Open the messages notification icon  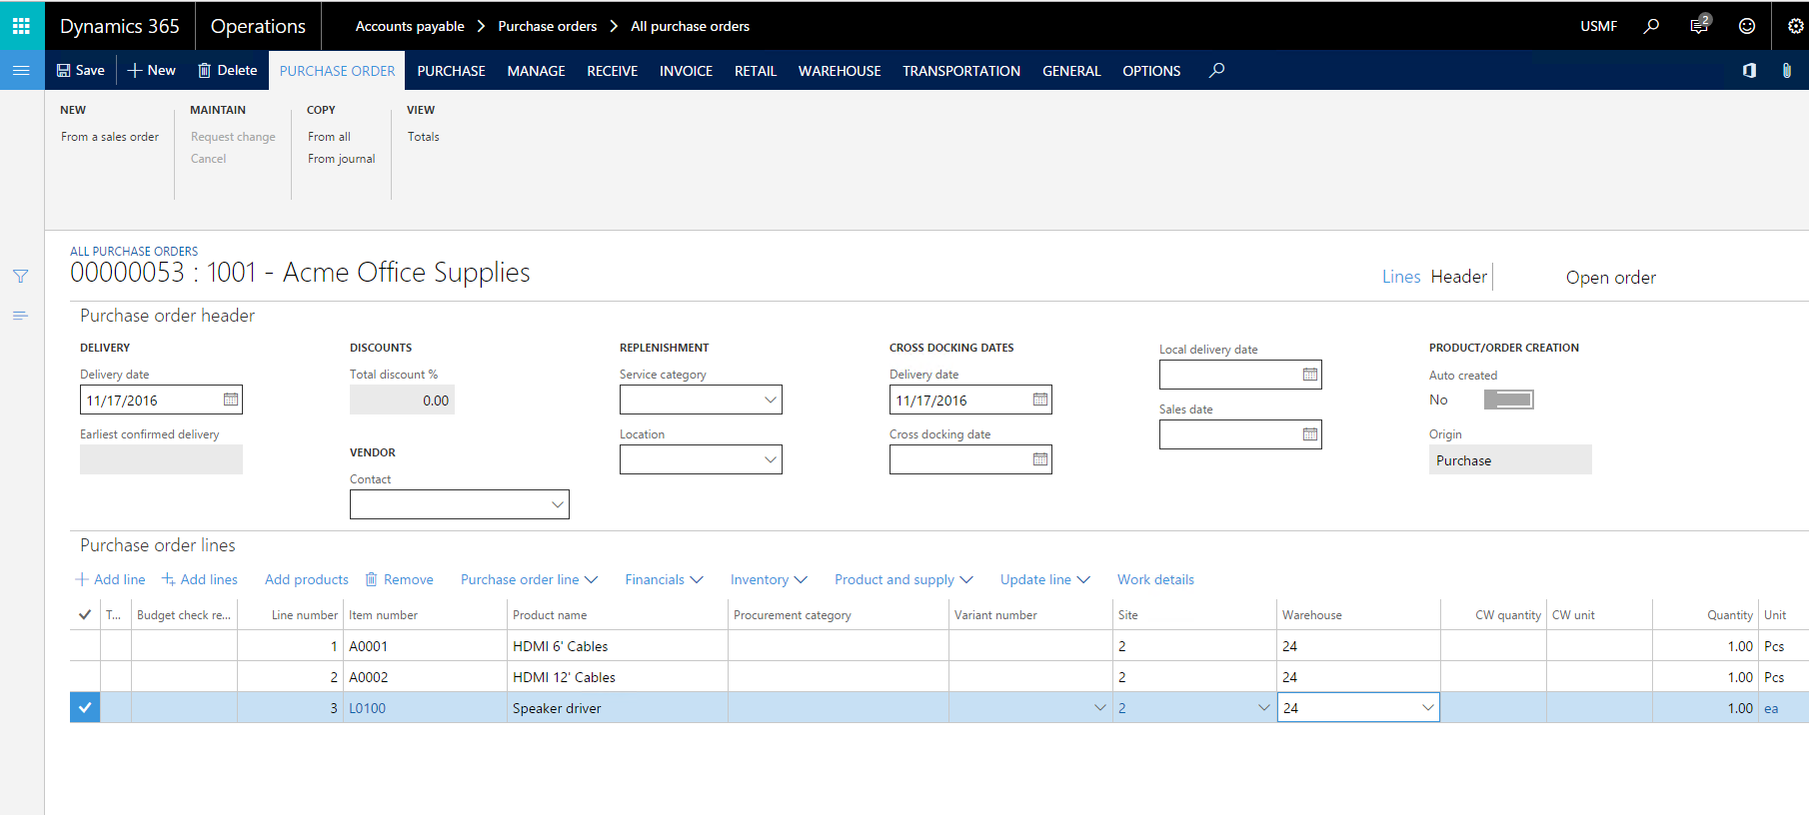coord(1699,26)
